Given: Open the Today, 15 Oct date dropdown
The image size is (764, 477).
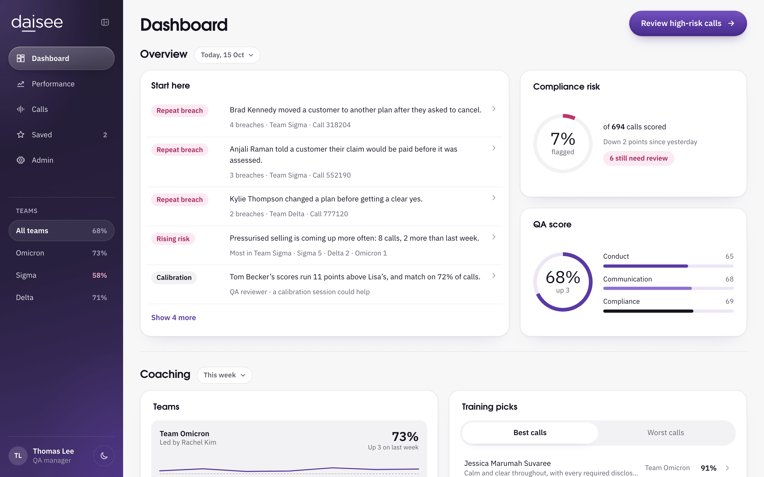Looking at the screenshot, I should (x=227, y=55).
